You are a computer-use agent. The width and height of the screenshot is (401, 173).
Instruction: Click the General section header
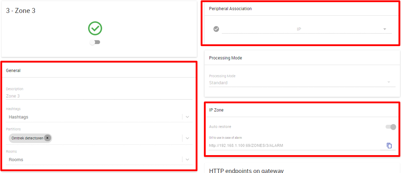click(x=13, y=70)
